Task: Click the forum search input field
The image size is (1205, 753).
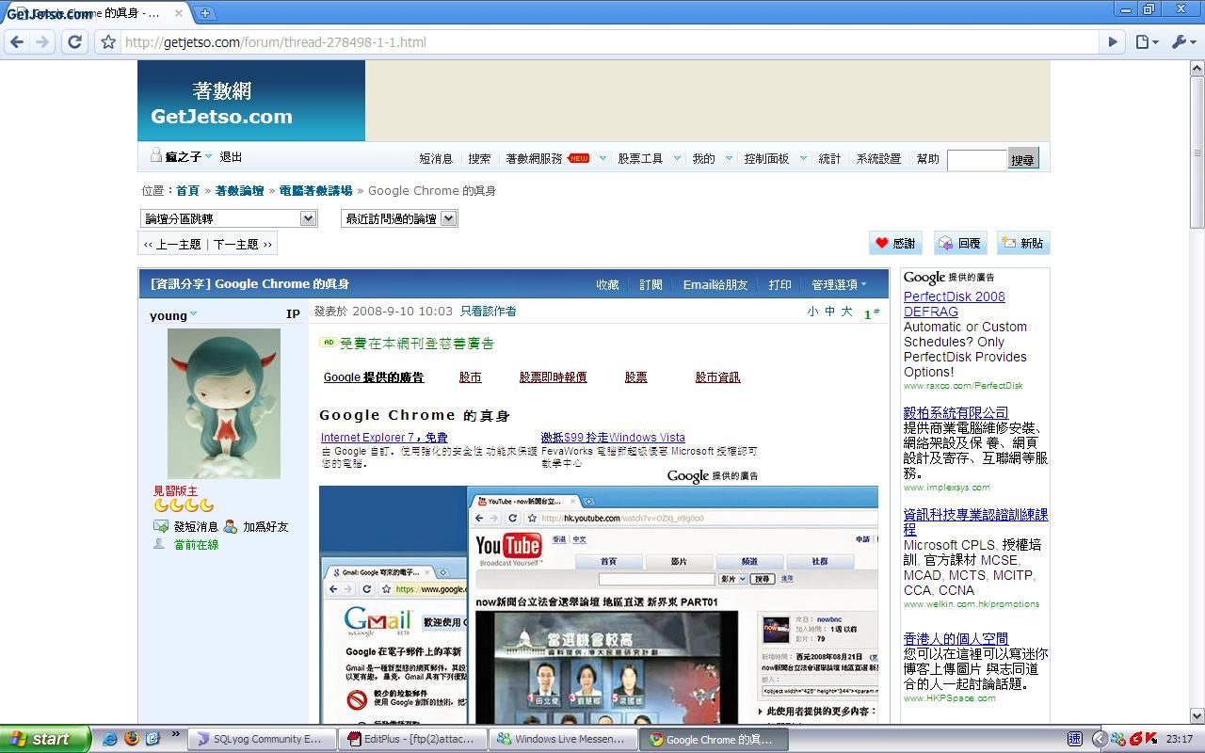Action: [x=977, y=159]
